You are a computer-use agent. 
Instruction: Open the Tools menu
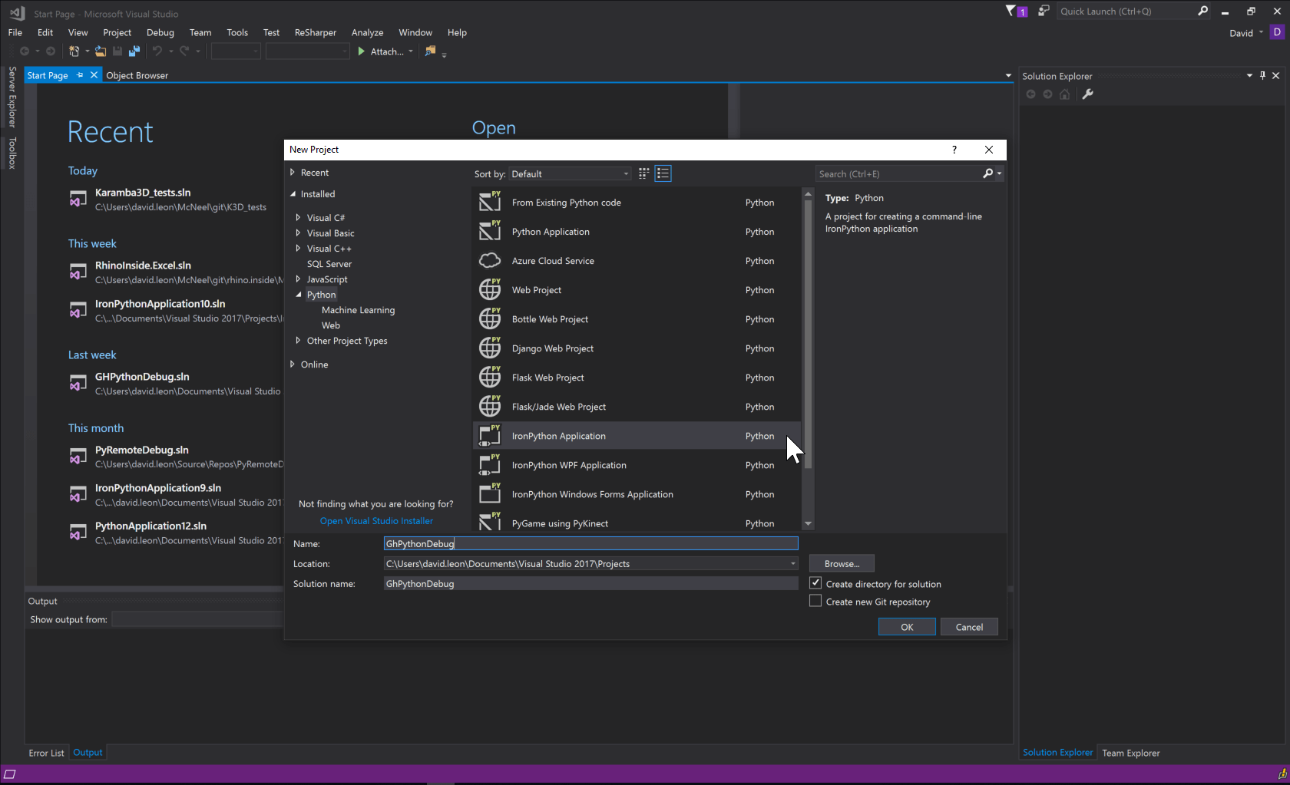237,32
